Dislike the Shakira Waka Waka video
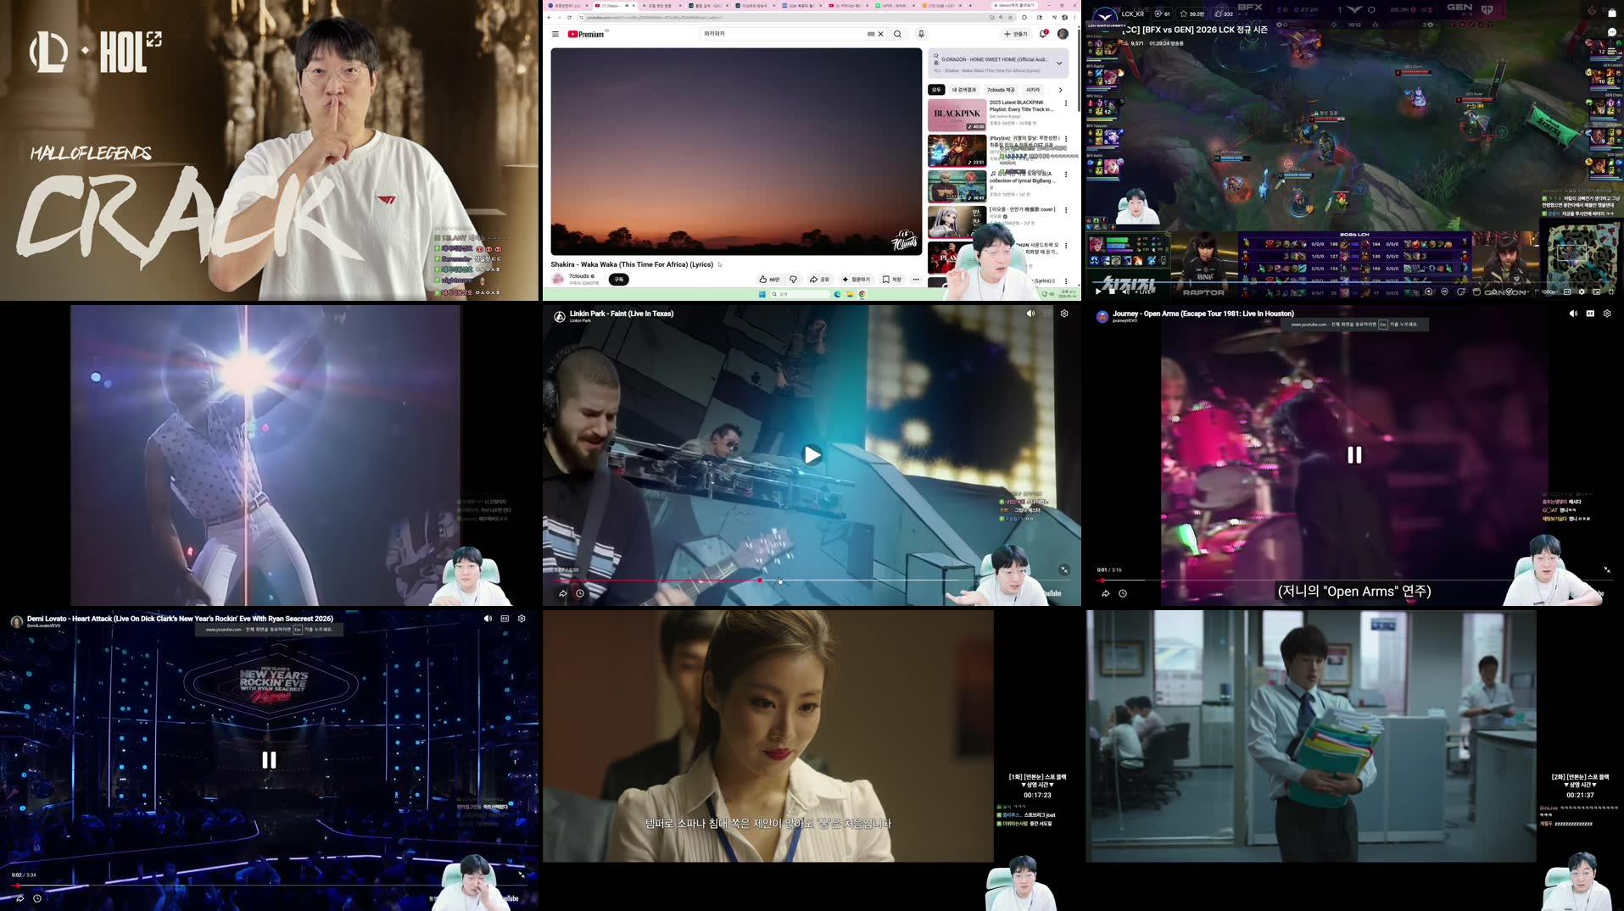 coord(794,280)
